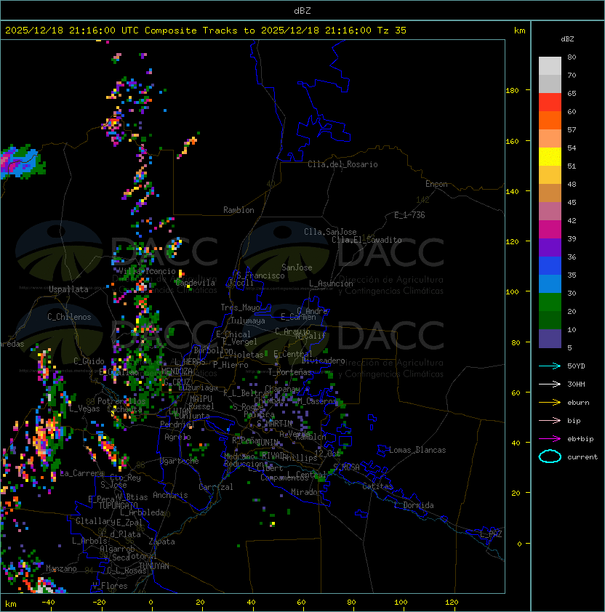Click the 'Mirador' map label
This screenshot has width=605, height=612.
coord(307,492)
